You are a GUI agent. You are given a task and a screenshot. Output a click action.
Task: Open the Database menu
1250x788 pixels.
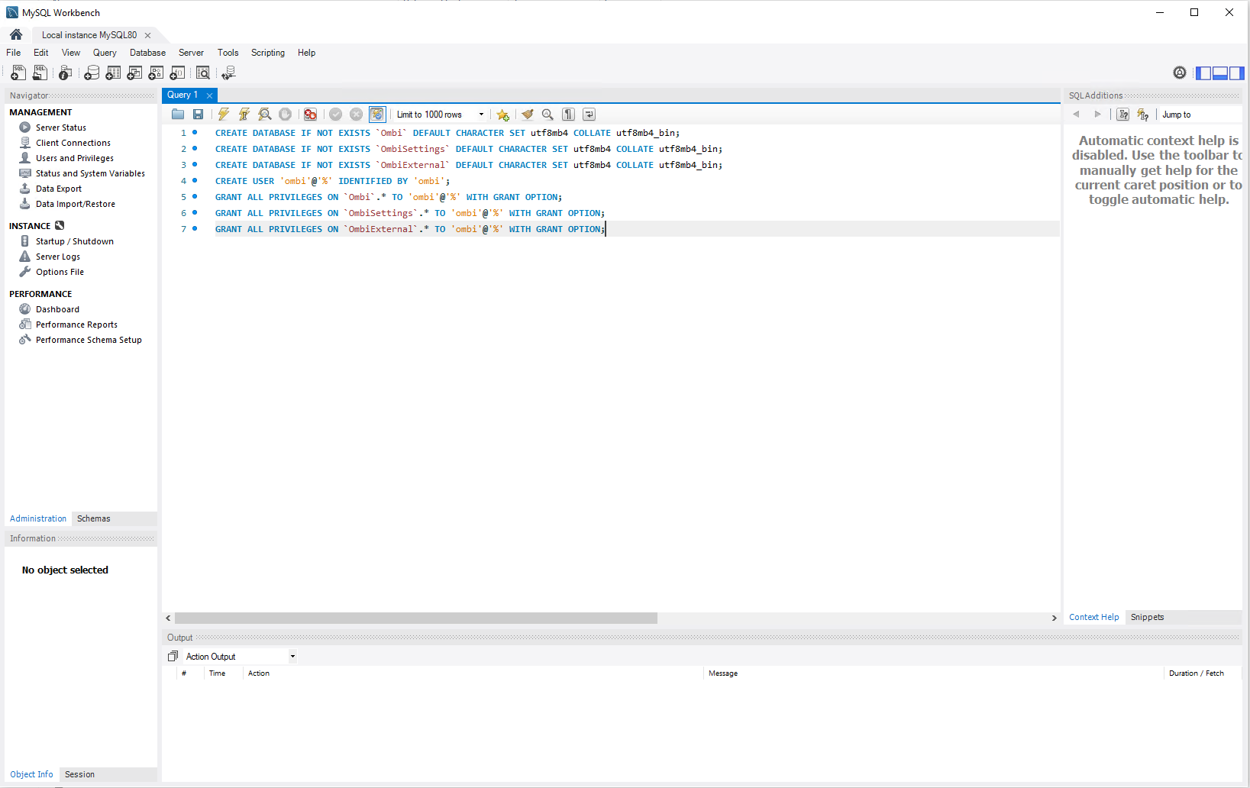coord(147,53)
